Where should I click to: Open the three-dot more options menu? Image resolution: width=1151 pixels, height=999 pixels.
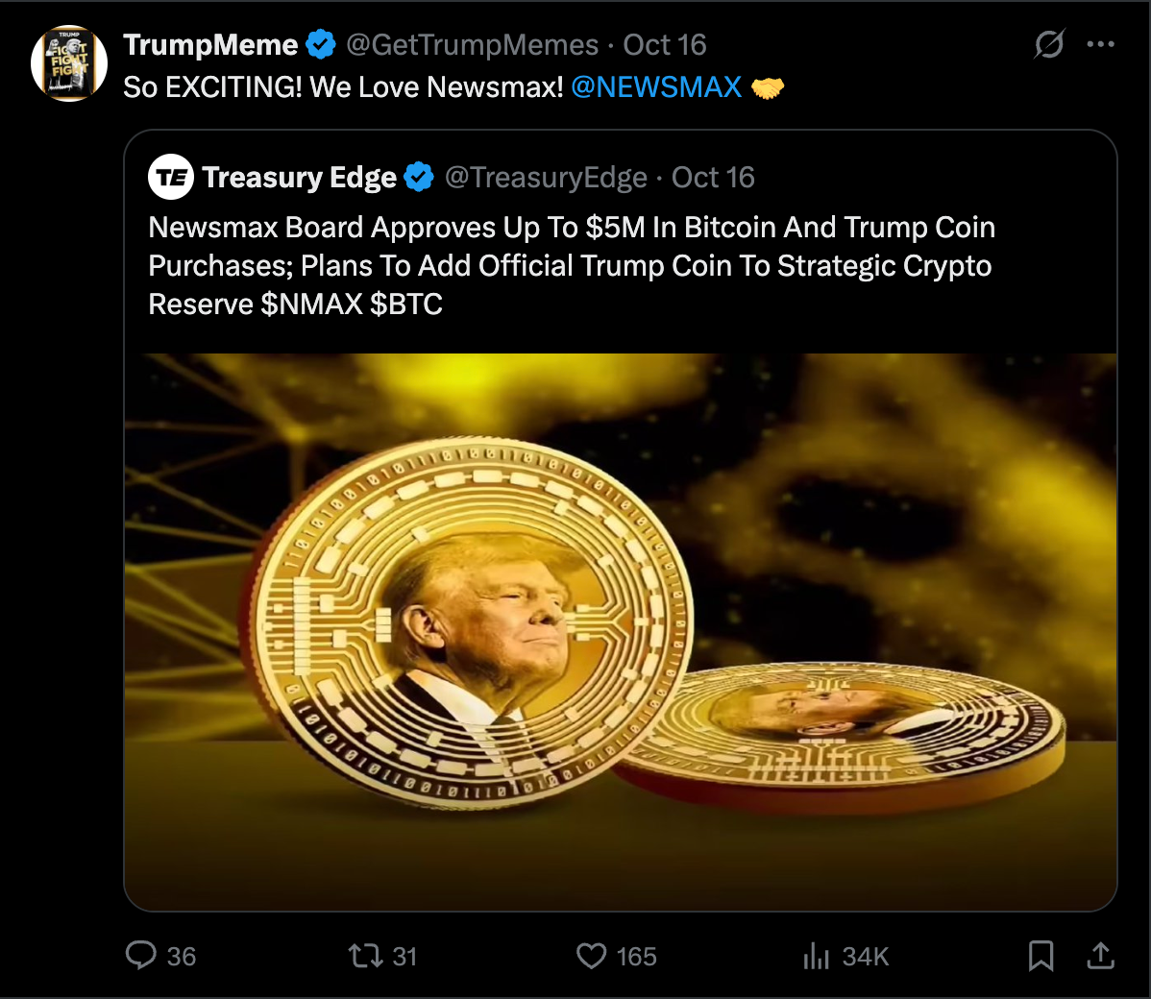pyautogui.click(x=1100, y=44)
